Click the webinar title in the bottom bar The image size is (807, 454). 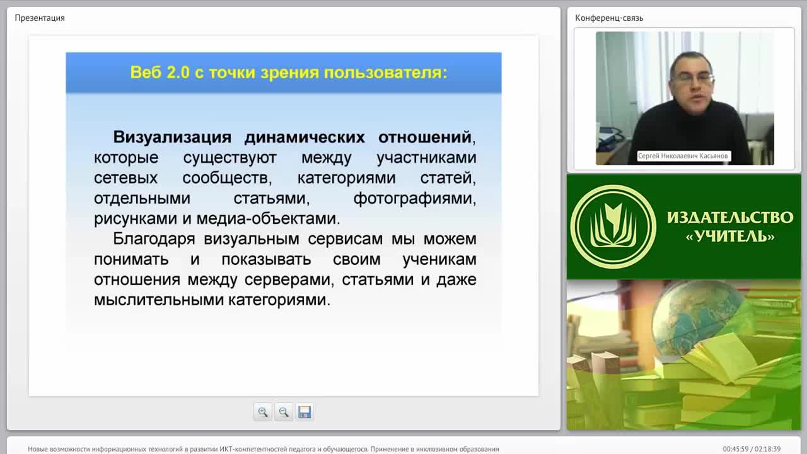click(x=264, y=449)
